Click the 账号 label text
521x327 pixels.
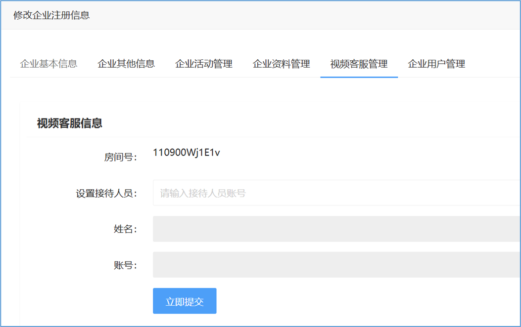click(125, 265)
